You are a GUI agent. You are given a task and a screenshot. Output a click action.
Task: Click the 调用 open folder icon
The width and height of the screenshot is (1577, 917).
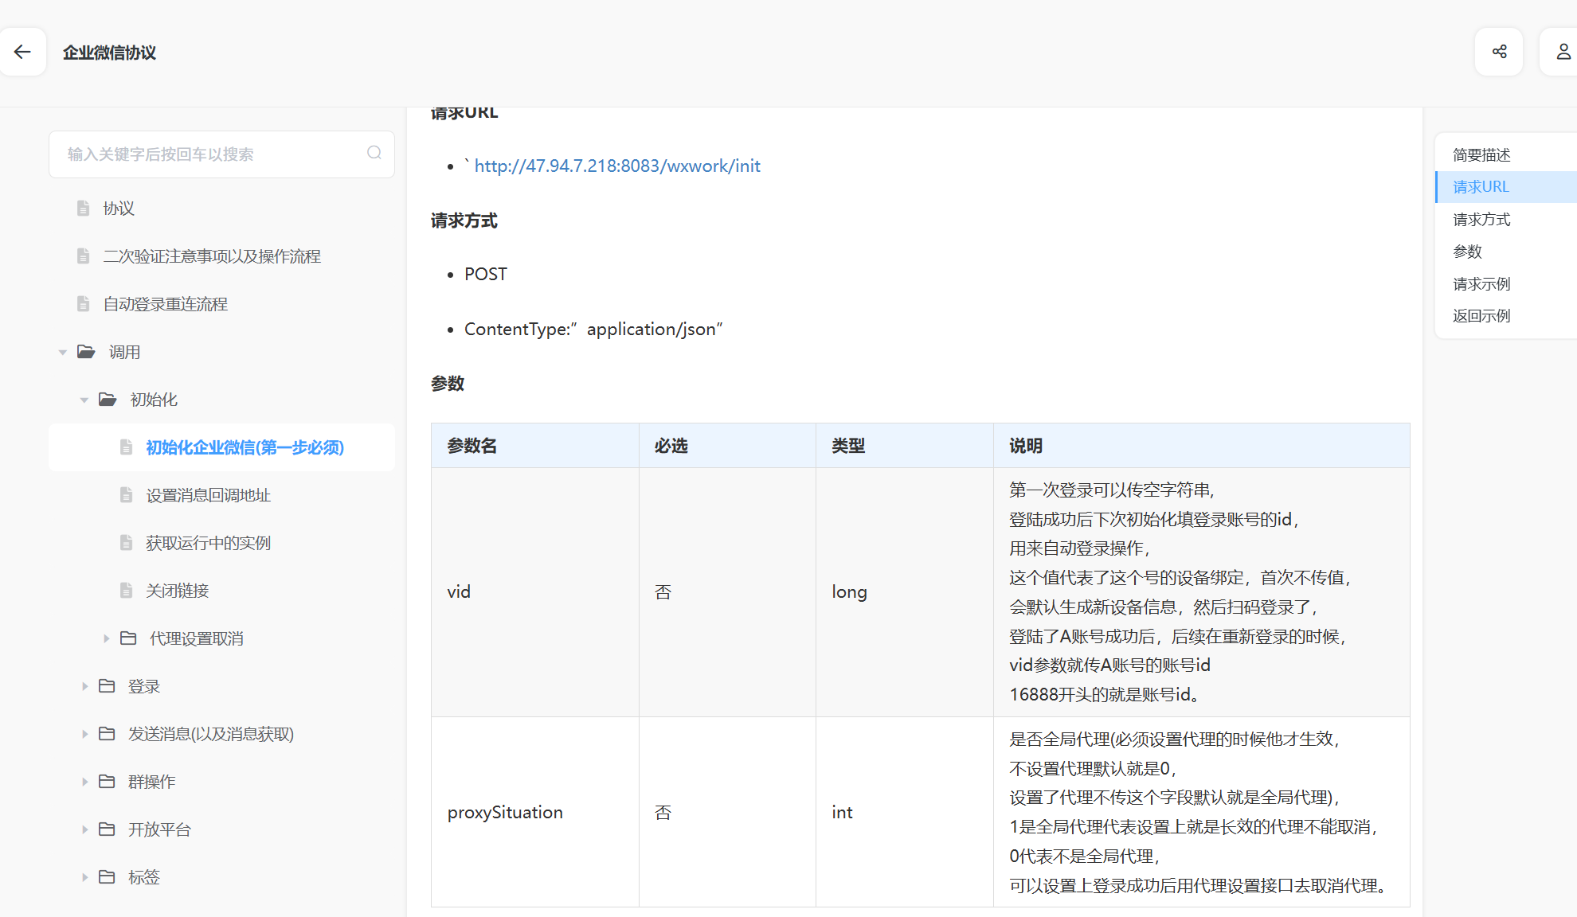click(86, 352)
